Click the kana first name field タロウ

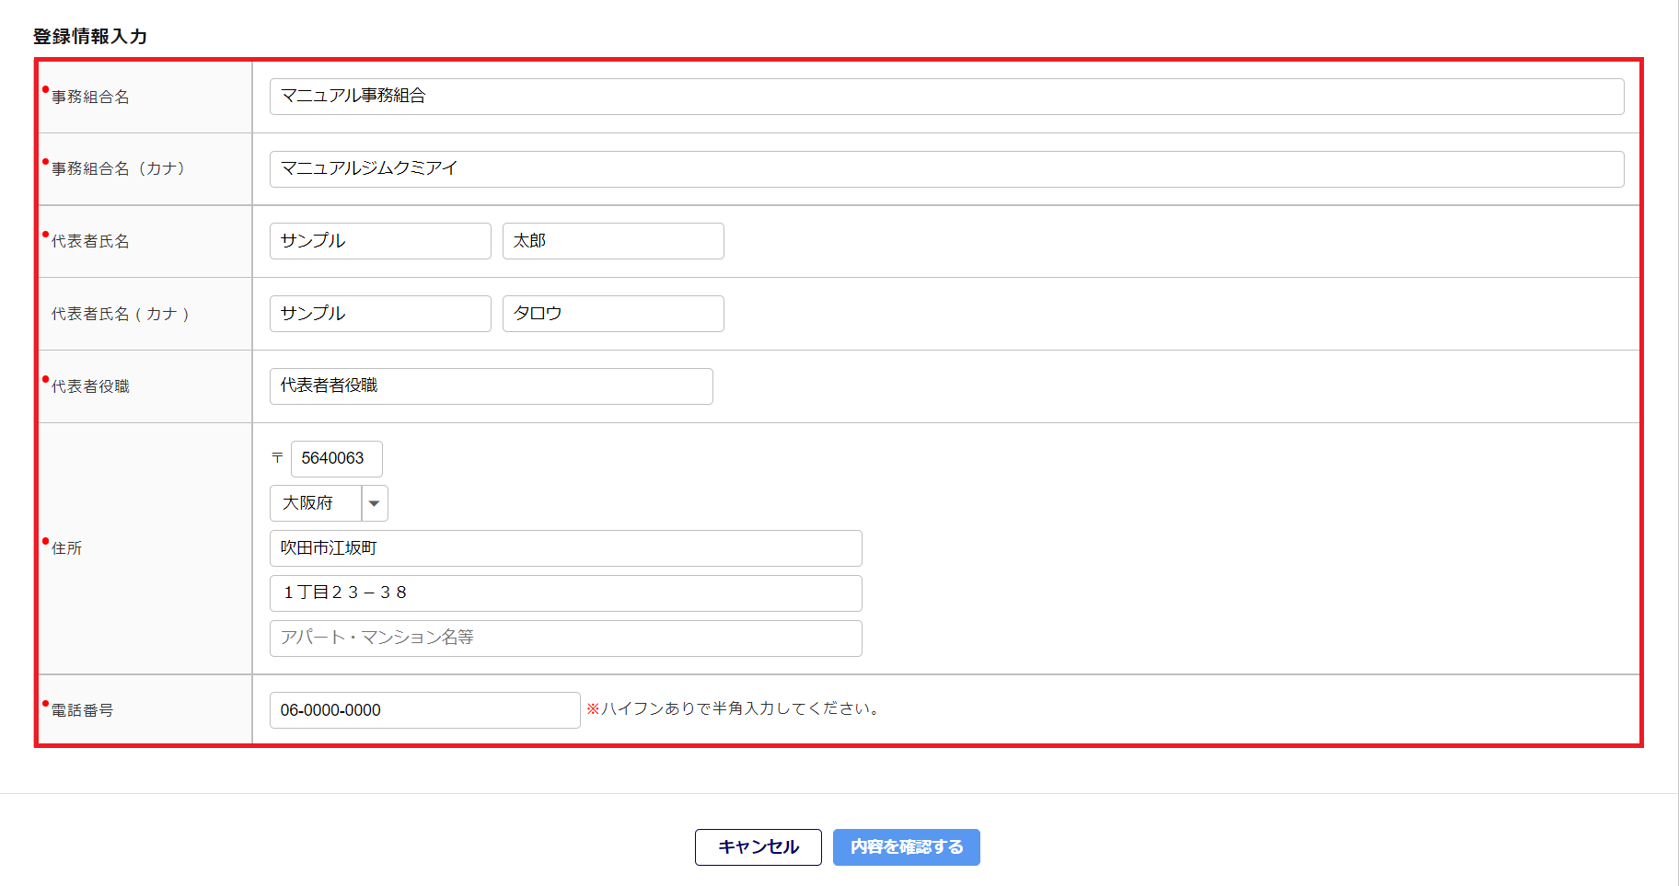point(612,314)
